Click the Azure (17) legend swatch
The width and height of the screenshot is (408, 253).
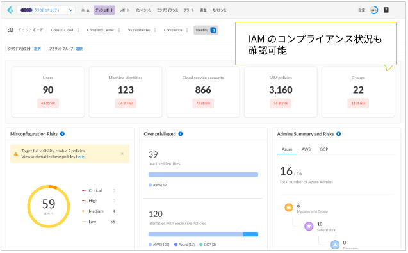176,245
